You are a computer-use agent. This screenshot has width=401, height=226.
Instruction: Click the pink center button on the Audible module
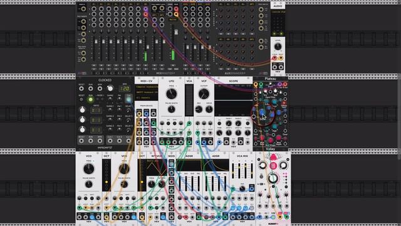(273, 166)
